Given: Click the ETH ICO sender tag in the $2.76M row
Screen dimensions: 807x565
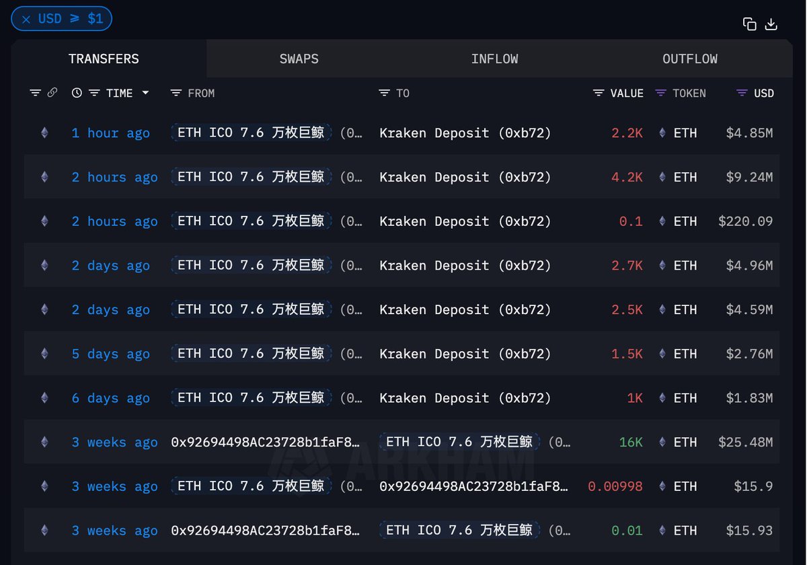Looking at the screenshot, I should [x=251, y=353].
